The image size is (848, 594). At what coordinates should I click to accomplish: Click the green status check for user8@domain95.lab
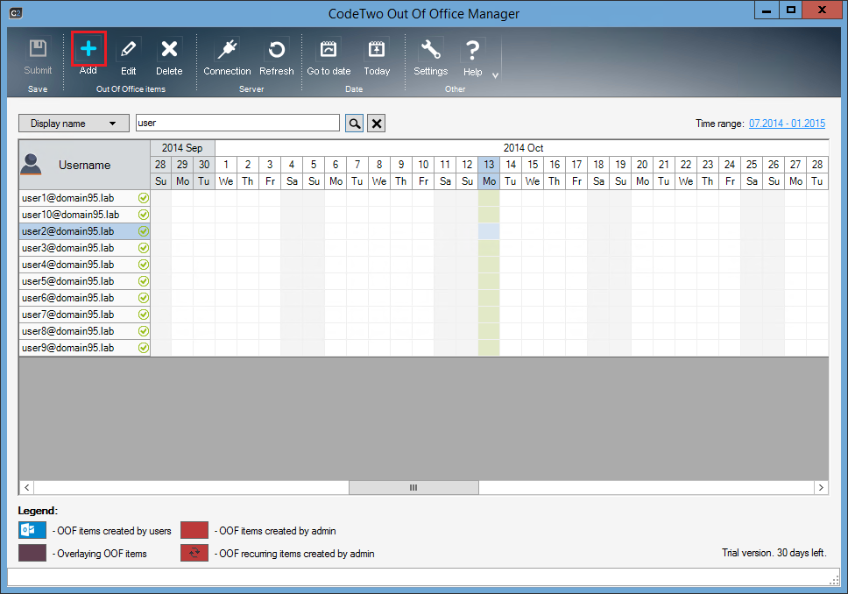click(x=144, y=331)
